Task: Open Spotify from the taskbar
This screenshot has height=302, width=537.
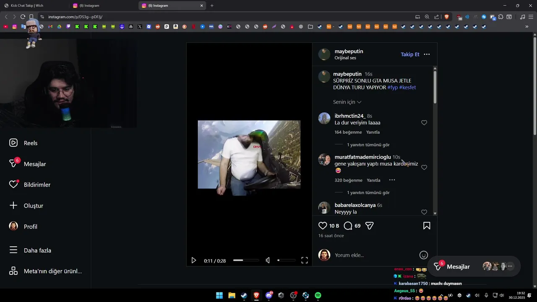Action: 318,295
